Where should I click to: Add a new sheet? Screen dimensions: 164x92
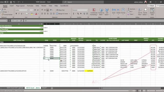[x=52, y=88]
